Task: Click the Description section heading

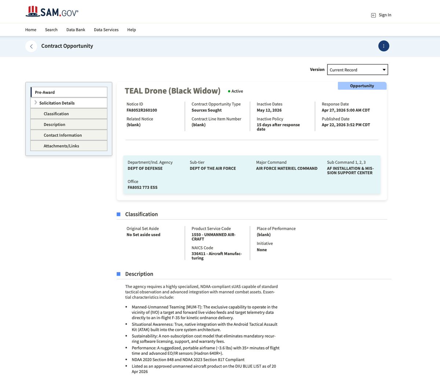Action: 139,274
